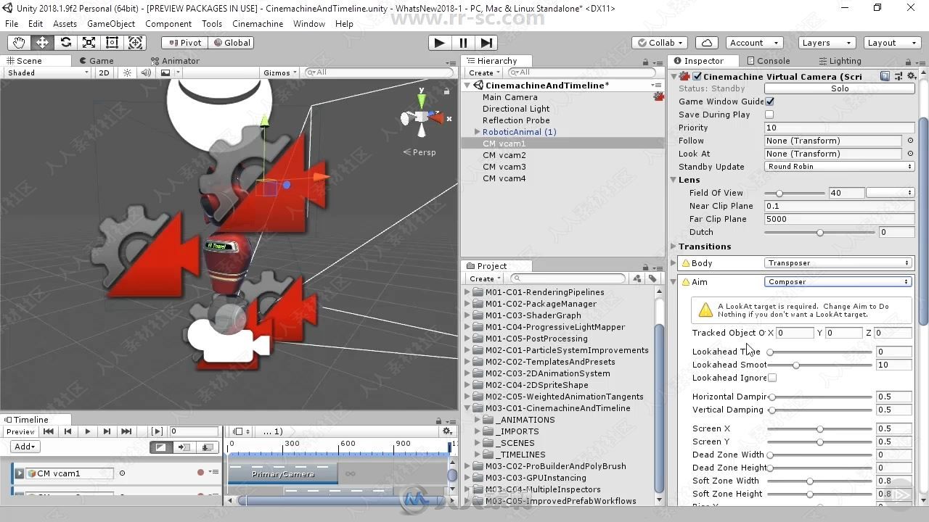
Task: Open the cloud Services panel
Action: tap(707, 43)
